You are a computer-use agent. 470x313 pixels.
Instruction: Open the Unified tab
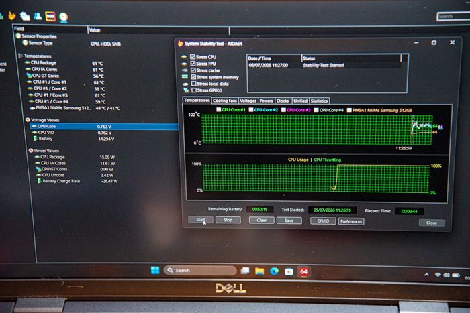(x=300, y=101)
